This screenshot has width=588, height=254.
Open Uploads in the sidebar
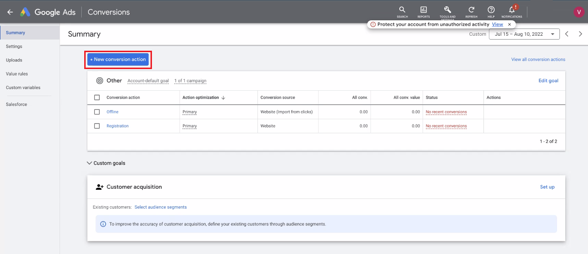[14, 60]
